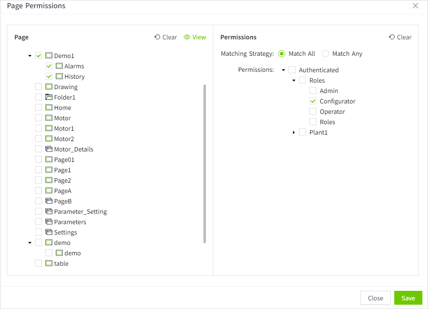
Task: Collapse the Roles permission group
Action: 294,80
